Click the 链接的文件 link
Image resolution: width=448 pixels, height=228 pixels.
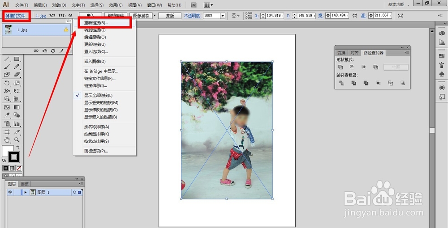pos(15,16)
